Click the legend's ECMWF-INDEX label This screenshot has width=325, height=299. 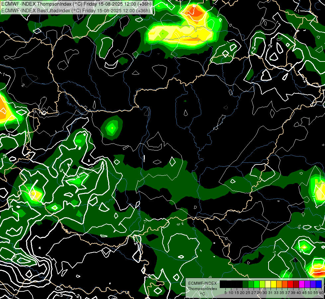pyautogui.click(x=203, y=283)
